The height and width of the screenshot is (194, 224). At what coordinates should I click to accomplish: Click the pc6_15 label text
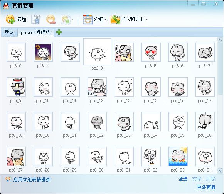[151, 100]
